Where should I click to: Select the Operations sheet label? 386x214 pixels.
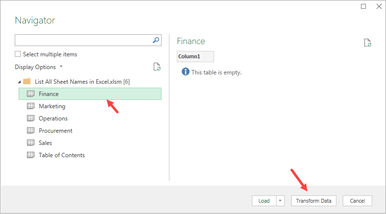[53, 119]
